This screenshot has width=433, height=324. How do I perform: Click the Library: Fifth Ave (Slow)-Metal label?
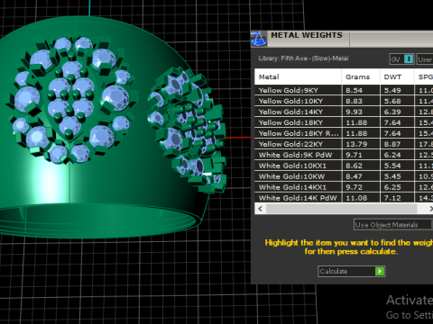tap(303, 58)
